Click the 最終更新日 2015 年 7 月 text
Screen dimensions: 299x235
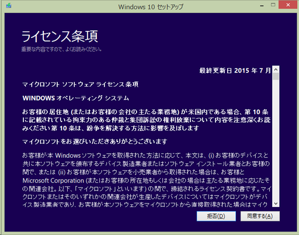click(x=235, y=70)
